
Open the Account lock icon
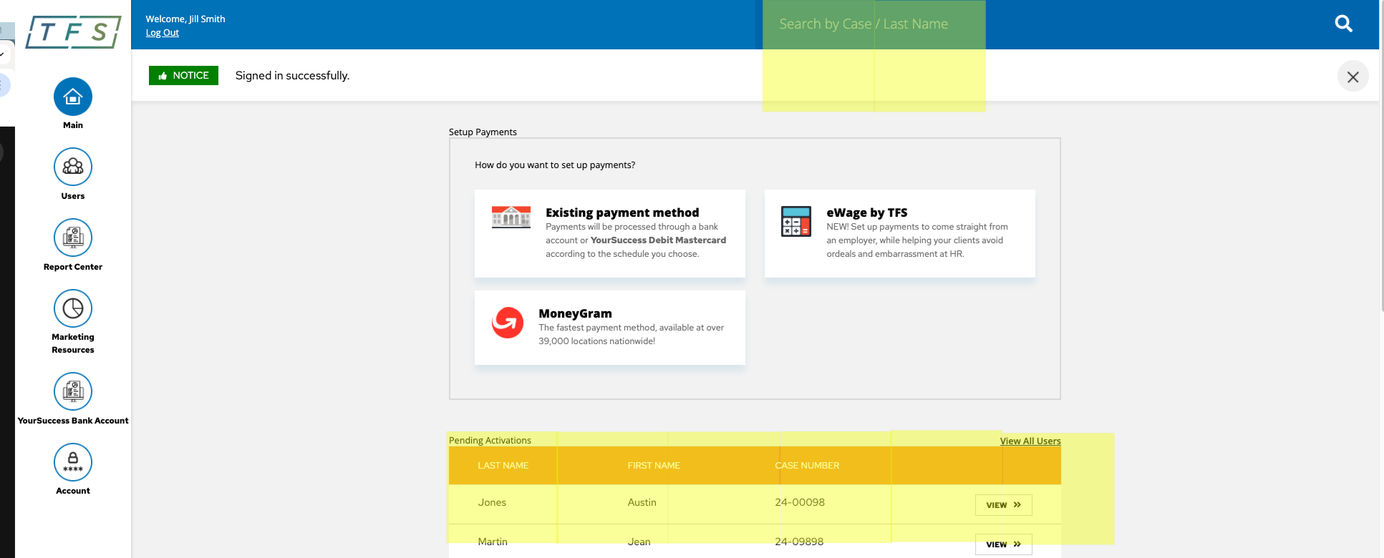click(x=73, y=462)
